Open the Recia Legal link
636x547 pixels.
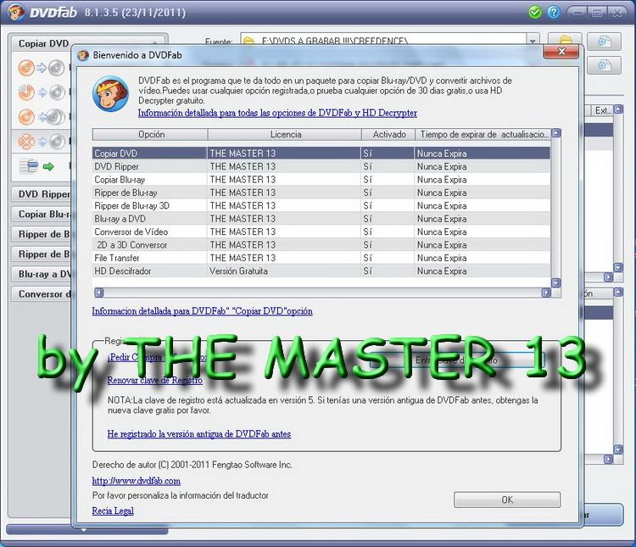pyautogui.click(x=113, y=511)
